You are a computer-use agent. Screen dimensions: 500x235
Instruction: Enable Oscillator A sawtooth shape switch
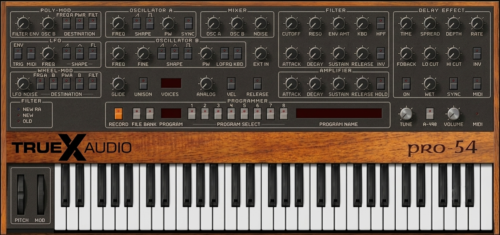[x=137, y=23]
